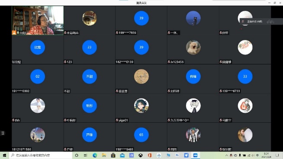Open the Task View button
Viewport: 283px width, 159px height.
coord(86,155)
